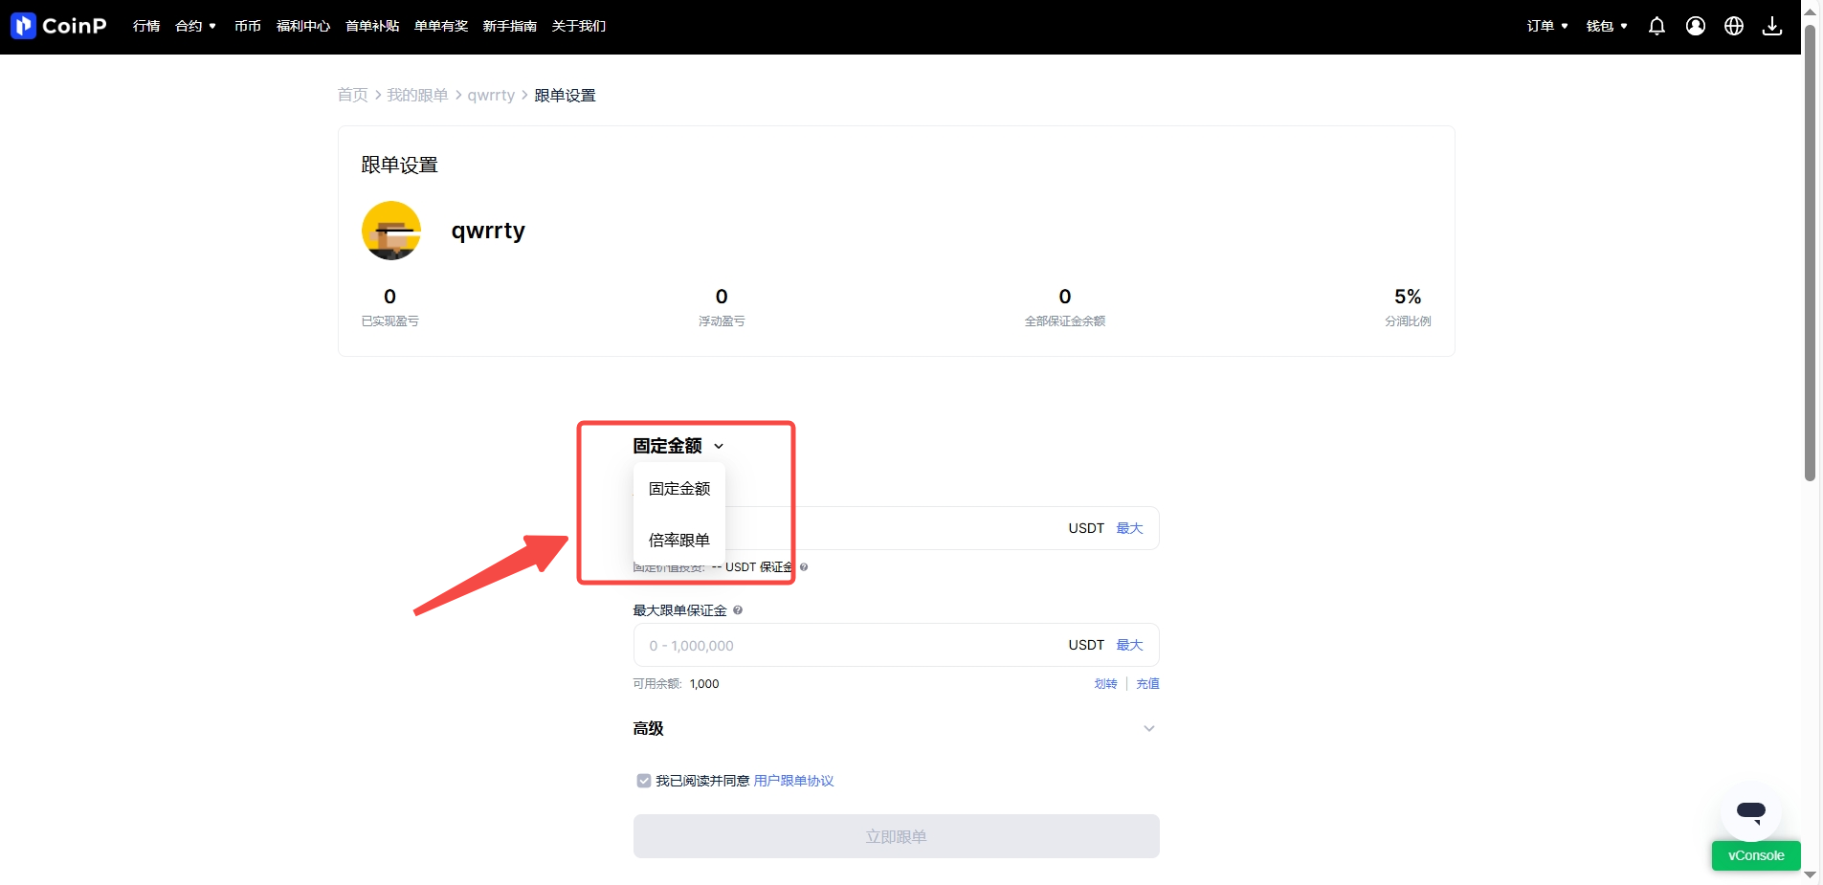This screenshot has width=1823, height=885.
Task: Open the 福利中心 nav item
Action: tap(302, 26)
